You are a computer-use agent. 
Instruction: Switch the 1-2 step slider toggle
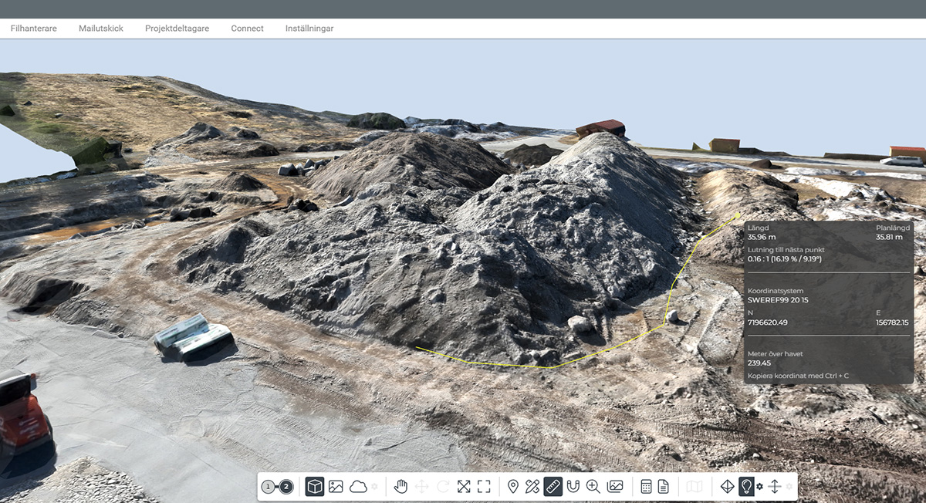(277, 487)
